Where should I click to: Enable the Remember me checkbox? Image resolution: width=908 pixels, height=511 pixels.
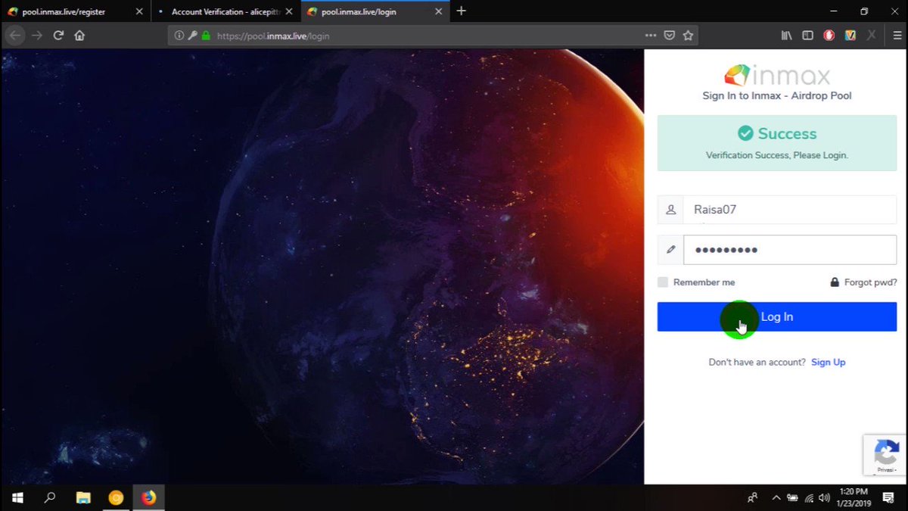663,282
